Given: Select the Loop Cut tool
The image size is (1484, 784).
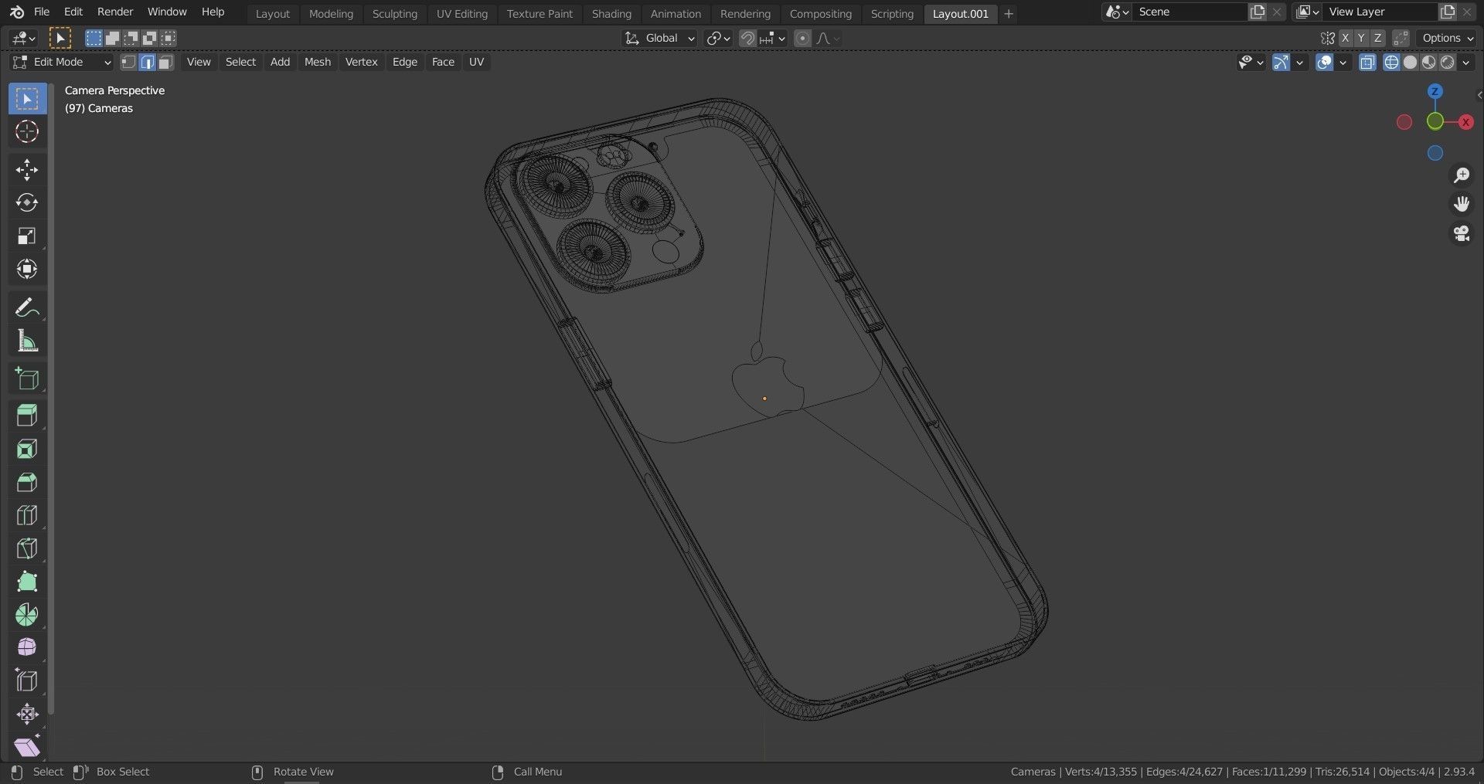Looking at the screenshot, I should coord(27,515).
